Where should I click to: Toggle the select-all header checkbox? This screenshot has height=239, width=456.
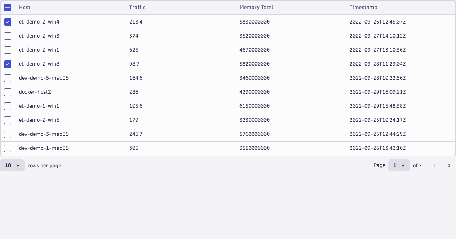[x=8, y=8]
